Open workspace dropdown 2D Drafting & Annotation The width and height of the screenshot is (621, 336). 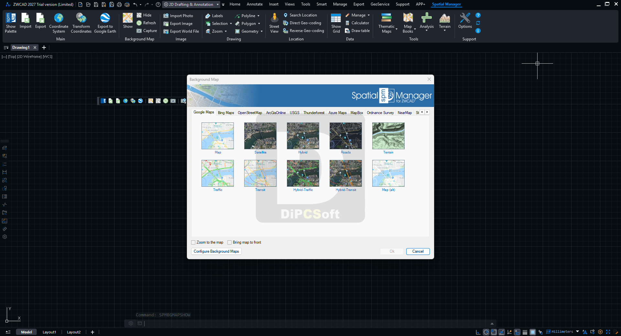[x=191, y=5]
